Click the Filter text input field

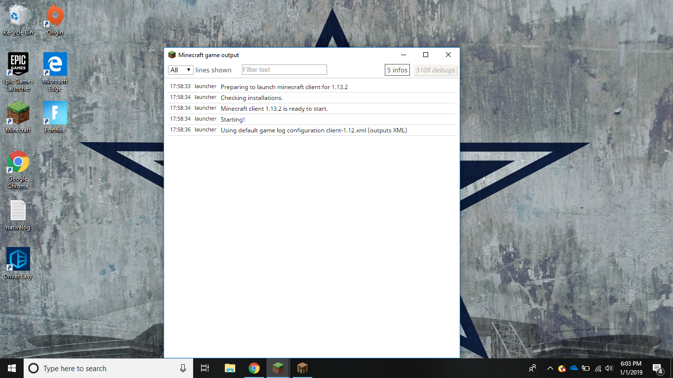click(284, 70)
